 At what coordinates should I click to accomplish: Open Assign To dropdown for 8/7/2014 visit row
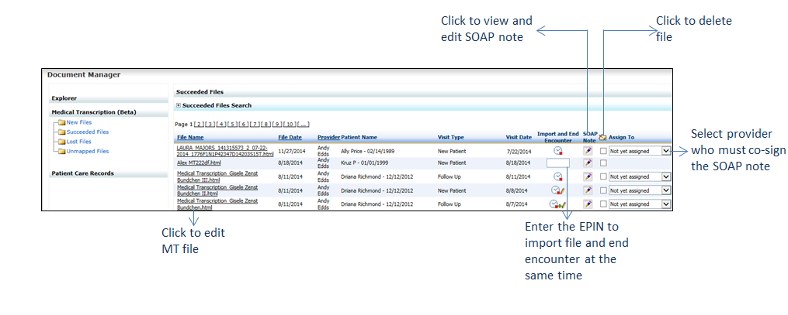[665, 204]
